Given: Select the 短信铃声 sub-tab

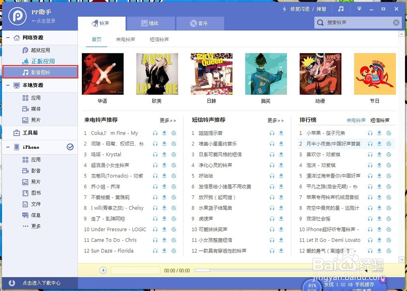Looking at the screenshot, I should pos(159,39).
